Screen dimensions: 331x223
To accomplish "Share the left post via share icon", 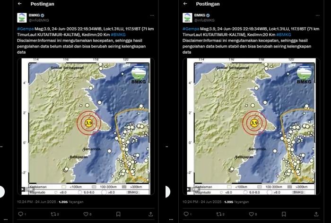I will click(x=150, y=214).
